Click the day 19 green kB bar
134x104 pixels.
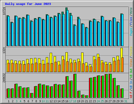click(x=79, y=94)
